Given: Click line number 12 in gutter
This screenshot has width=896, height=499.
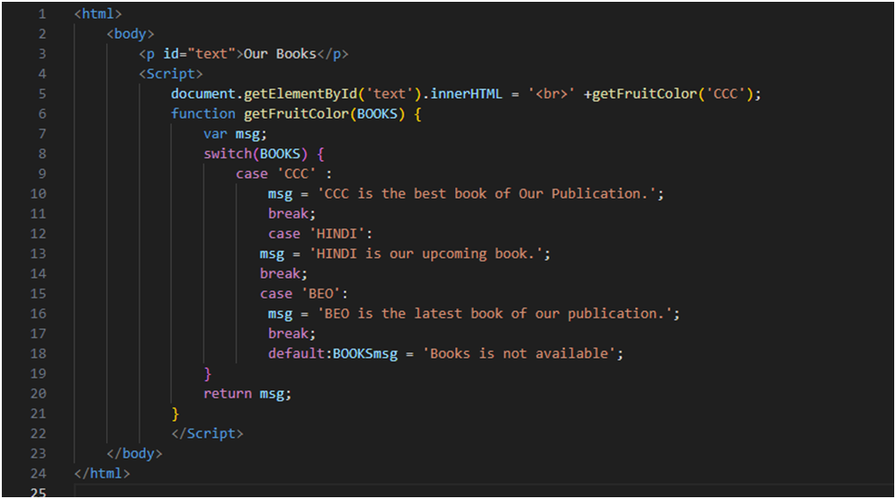Looking at the screenshot, I should (x=39, y=234).
